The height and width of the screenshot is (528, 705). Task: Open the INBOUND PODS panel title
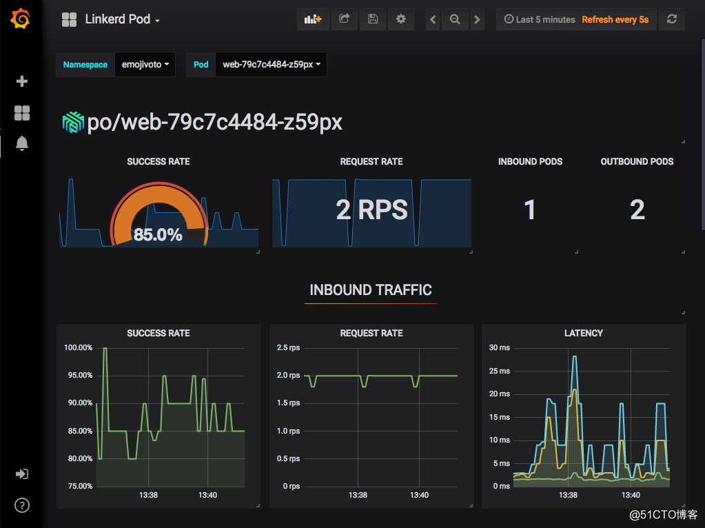pos(530,161)
